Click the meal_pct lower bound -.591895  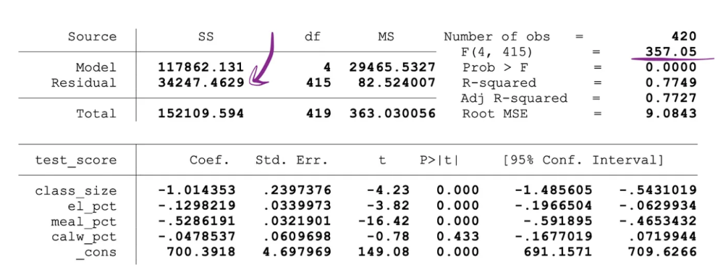coord(558,221)
